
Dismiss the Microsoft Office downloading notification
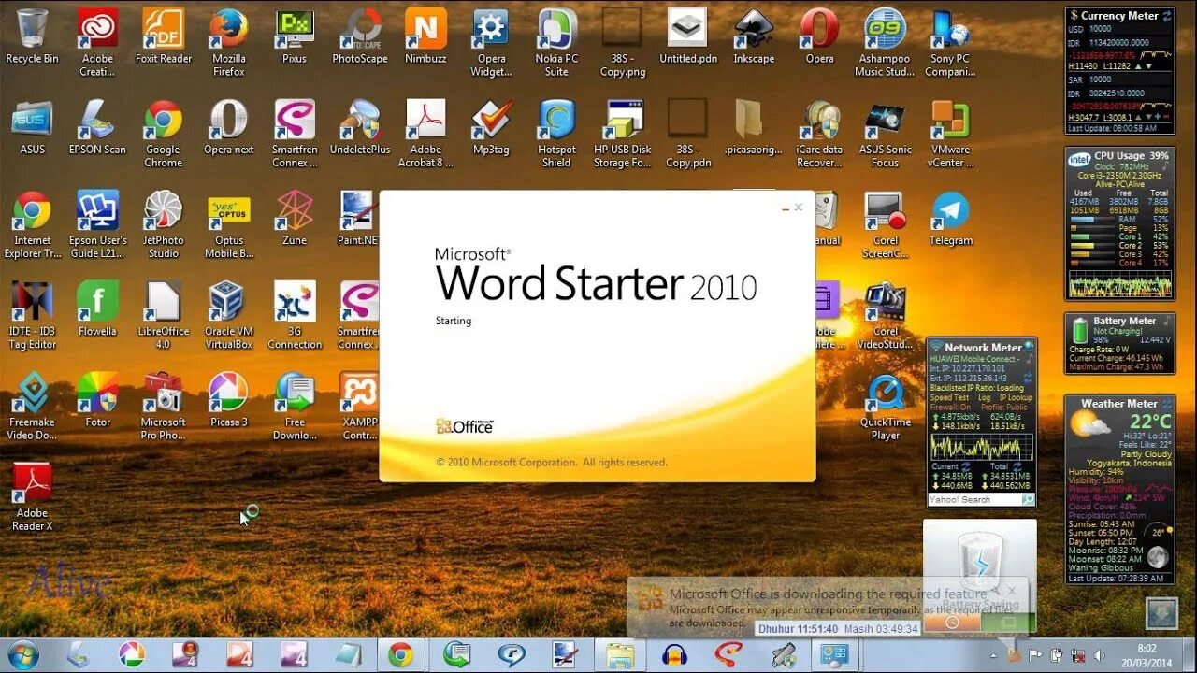pyautogui.click(x=1011, y=591)
